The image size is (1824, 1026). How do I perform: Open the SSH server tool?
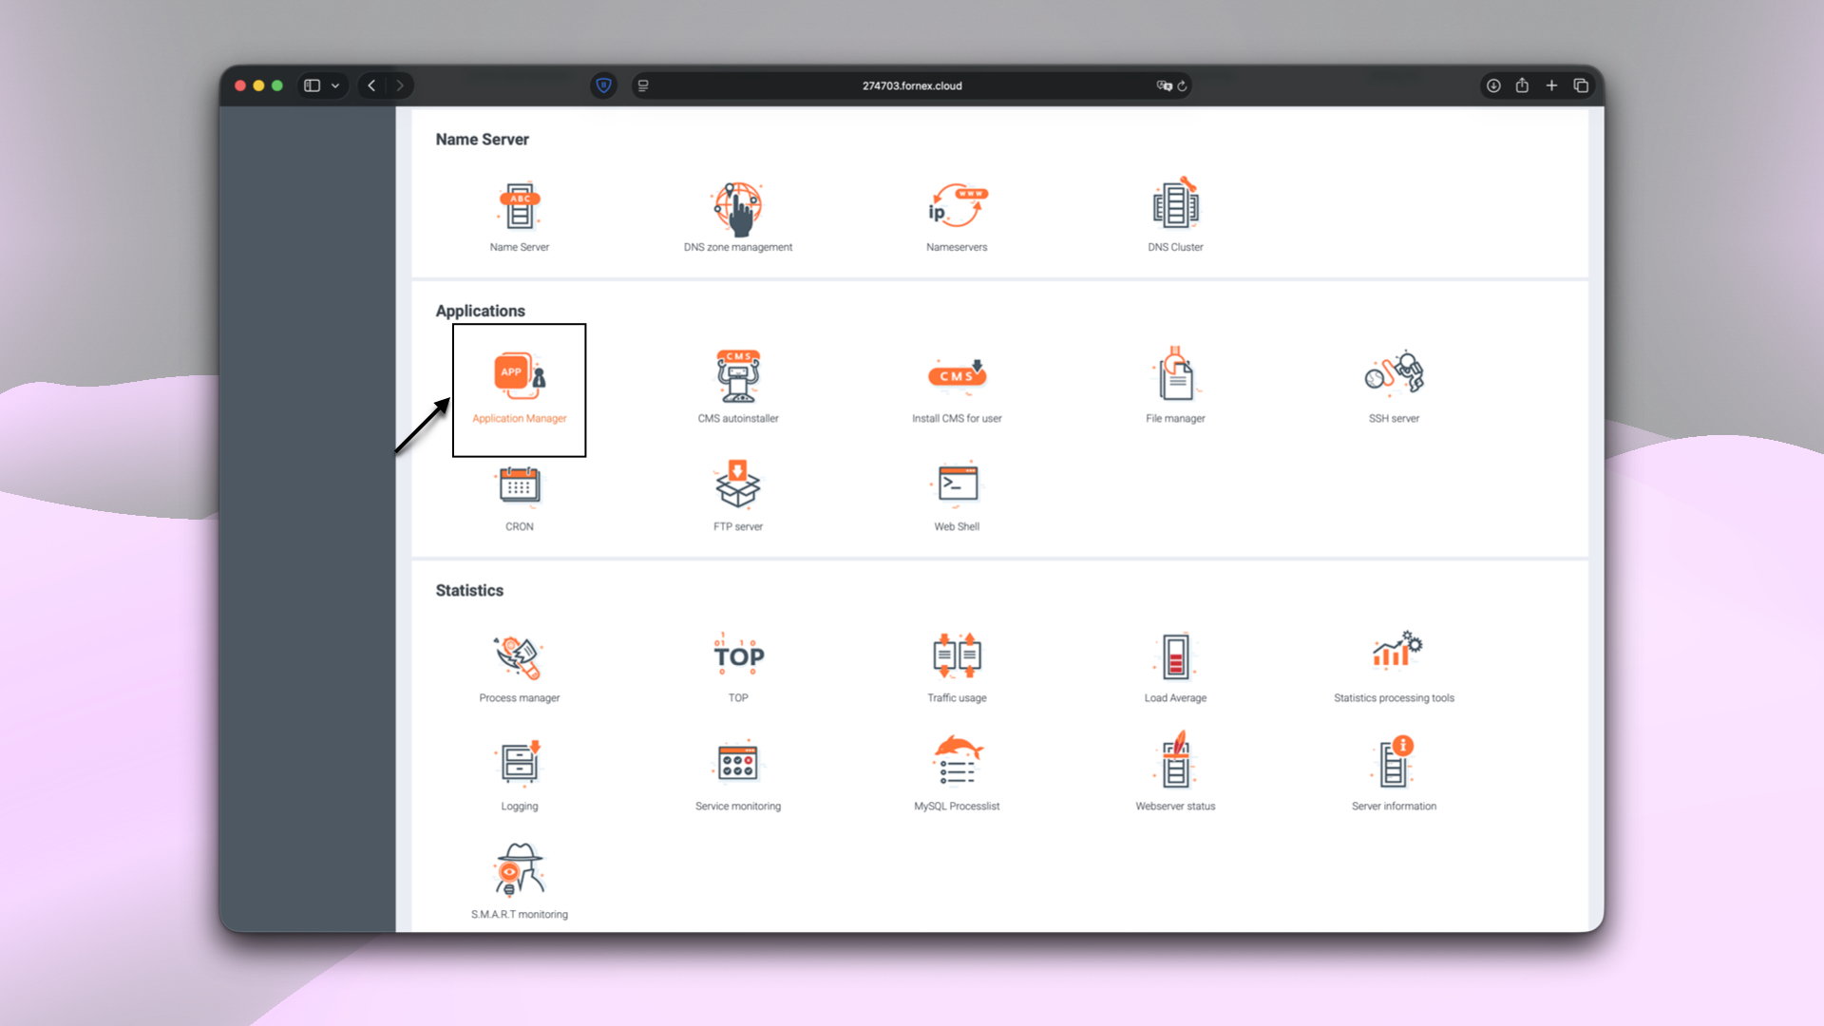(1393, 385)
